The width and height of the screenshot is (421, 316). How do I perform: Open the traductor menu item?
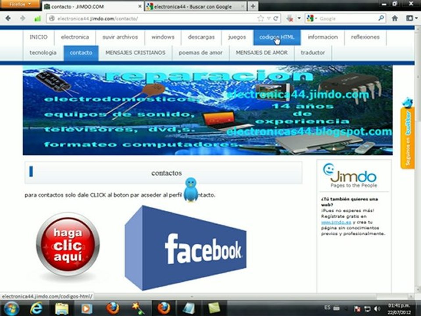(x=313, y=53)
